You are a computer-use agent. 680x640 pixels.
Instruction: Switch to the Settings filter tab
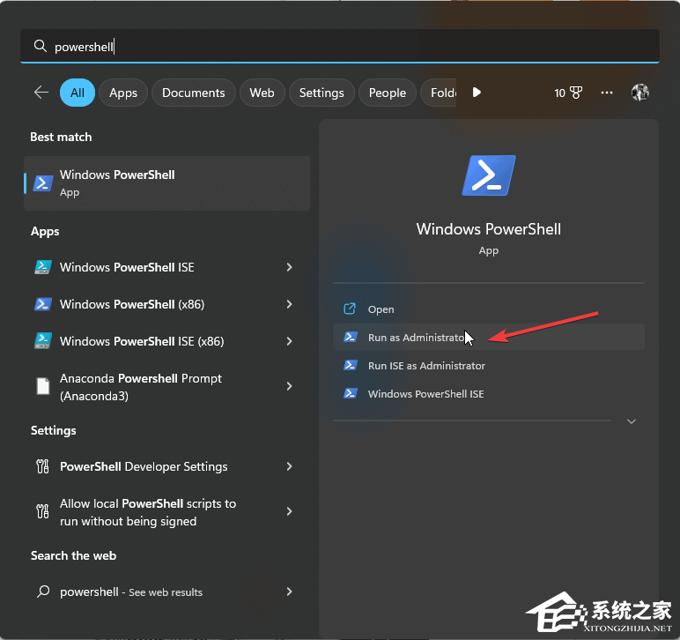[x=322, y=93]
